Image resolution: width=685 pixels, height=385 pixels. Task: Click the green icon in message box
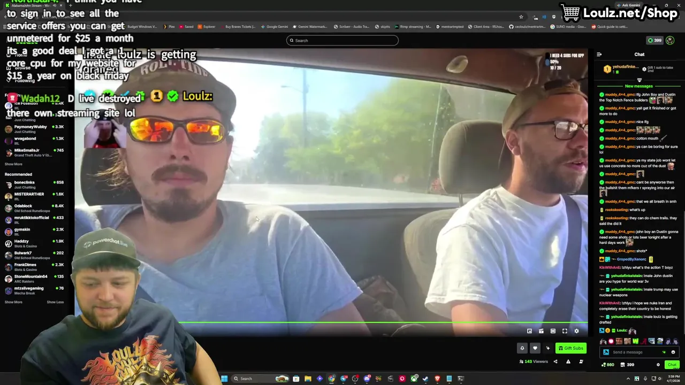pyautogui.click(x=664, y=352)
